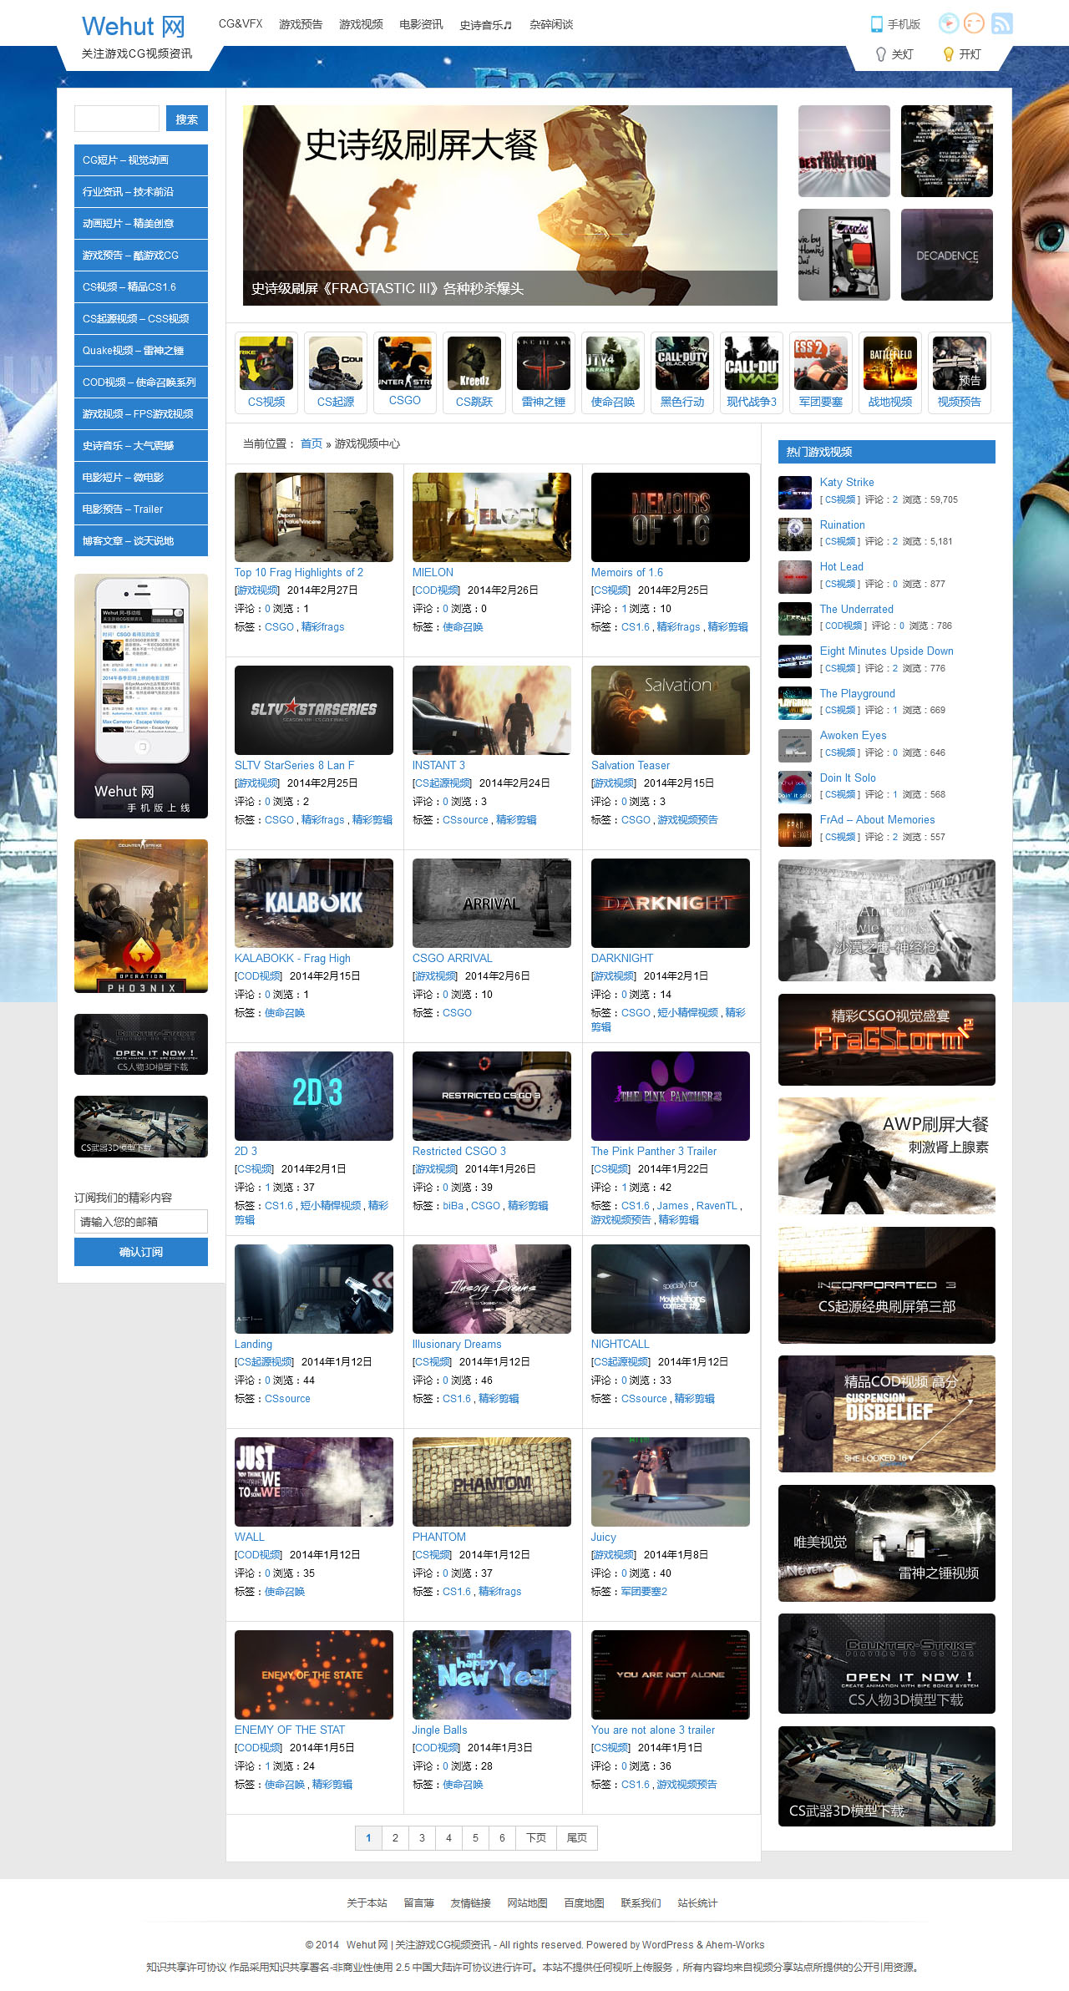The image size is (1069, 1991).
Task: Select sidebar item Quake视频 – 雷神之锤
Action: click(x=141, y=351)
